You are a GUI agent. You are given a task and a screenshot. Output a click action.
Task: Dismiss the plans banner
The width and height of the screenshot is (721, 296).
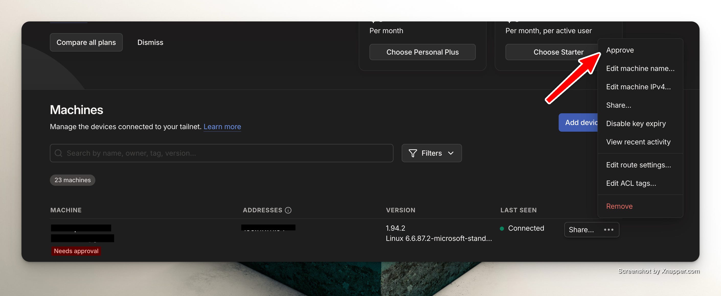point(150,42)
